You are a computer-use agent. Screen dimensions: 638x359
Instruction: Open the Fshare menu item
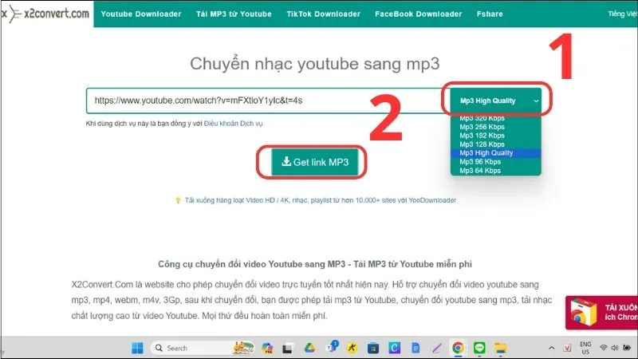(x=490, y=14)
